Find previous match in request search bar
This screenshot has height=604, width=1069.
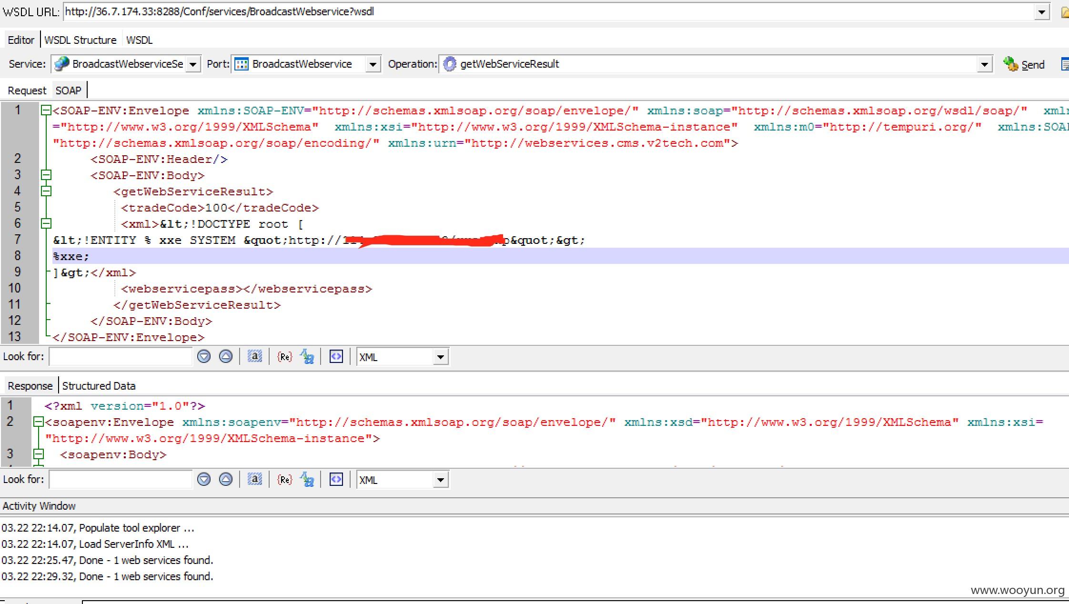click(x=225, y=356)
